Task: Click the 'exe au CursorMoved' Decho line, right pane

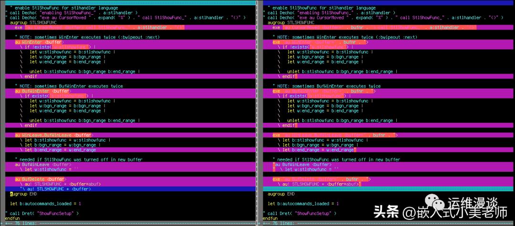Action: click(x=383, y=18)
